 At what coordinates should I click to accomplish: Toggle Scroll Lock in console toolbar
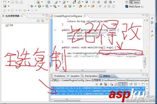click(116, 84)
